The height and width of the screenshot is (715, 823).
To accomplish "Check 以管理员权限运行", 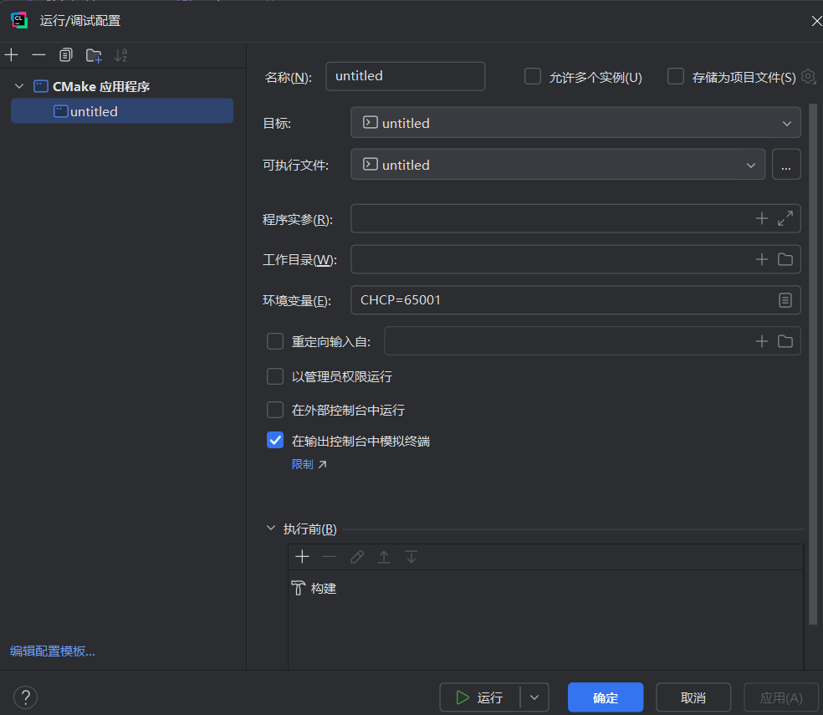I will pyautogui.click(x=275, y=376).
